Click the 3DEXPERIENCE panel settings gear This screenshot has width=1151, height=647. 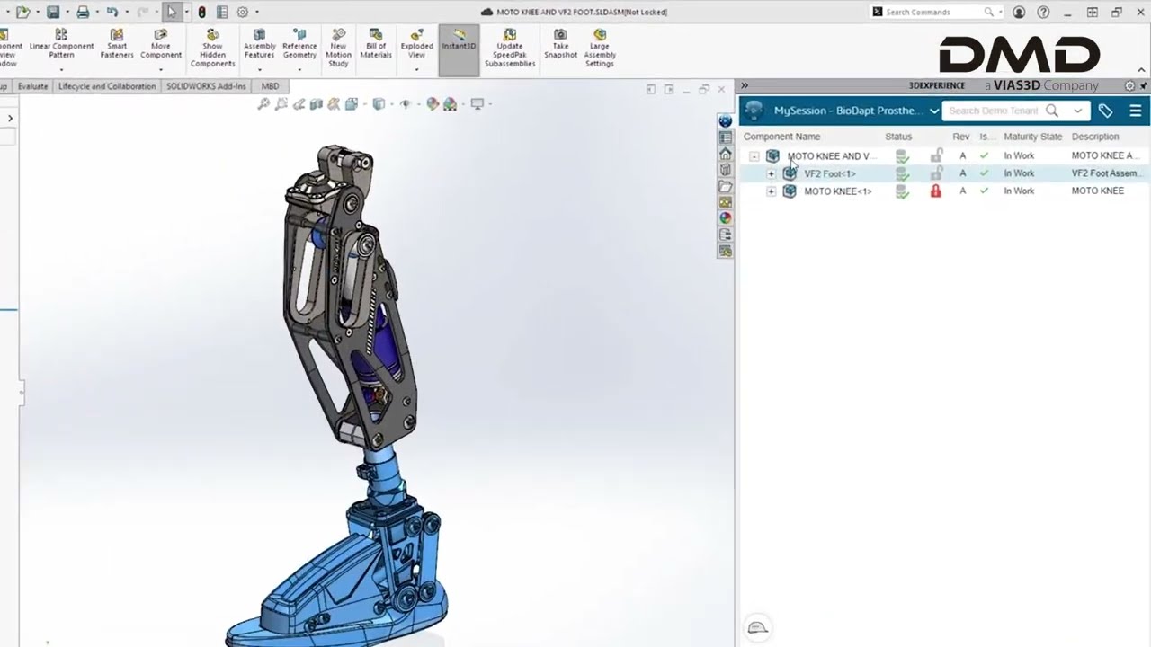coord(1130,86)
